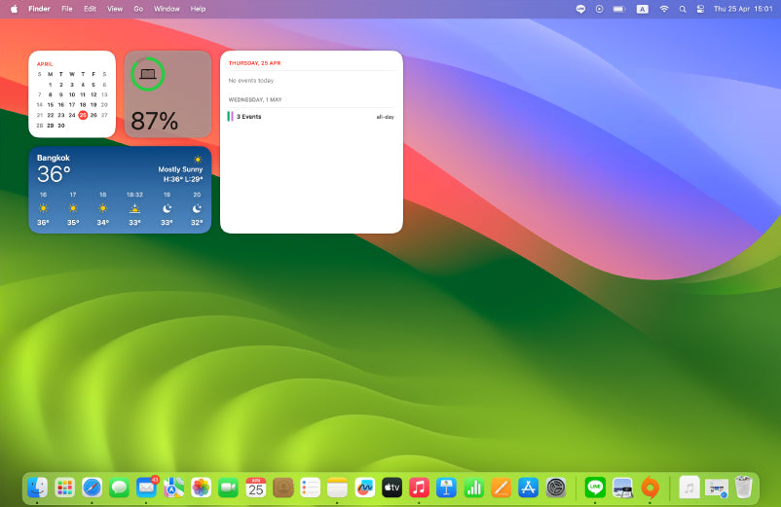Open System Settings from the dock
Viewport: 781px width, 507px height.
coord(555,488)
